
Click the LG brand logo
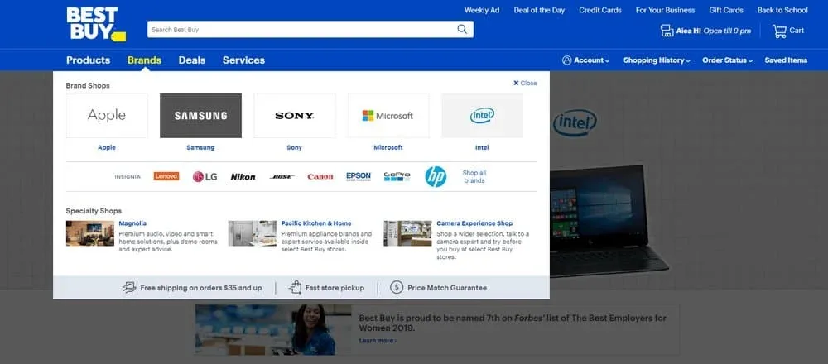point(205,177)
